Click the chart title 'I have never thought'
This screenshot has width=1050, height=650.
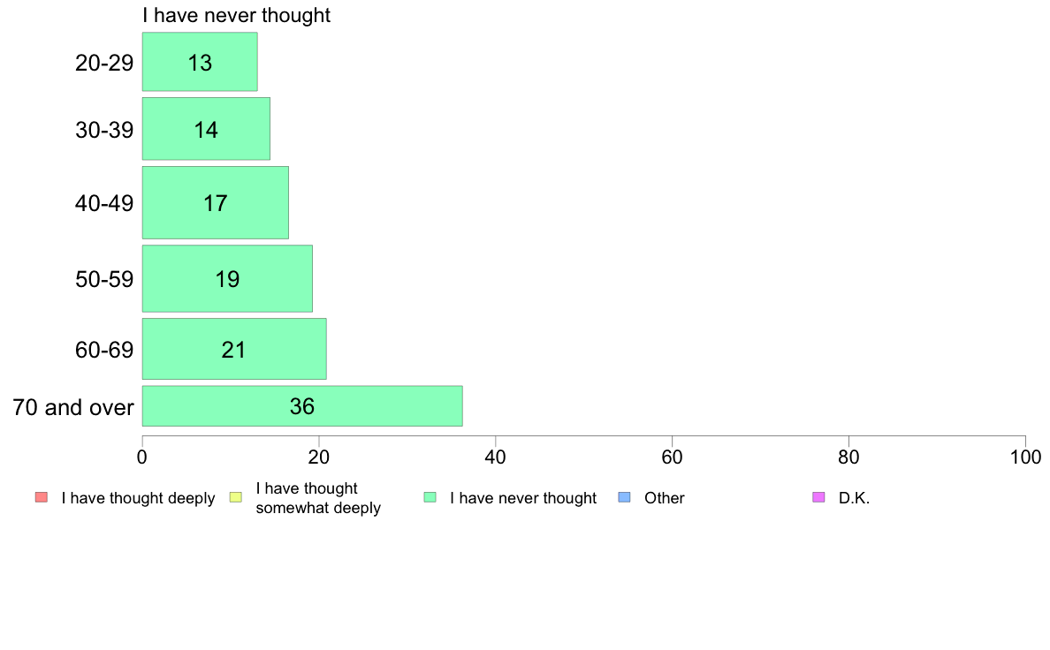click(236, 15)
